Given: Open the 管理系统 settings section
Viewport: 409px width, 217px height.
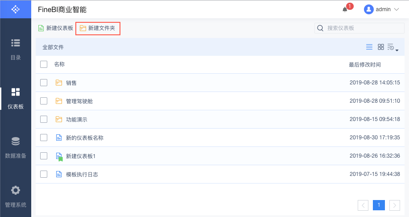Looking at the screenshot, I should 16,196.
